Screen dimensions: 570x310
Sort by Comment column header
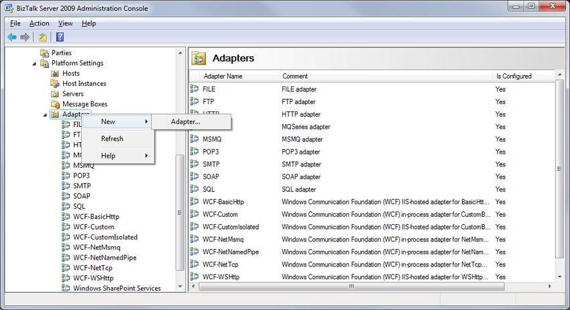(x=386, y=76)
